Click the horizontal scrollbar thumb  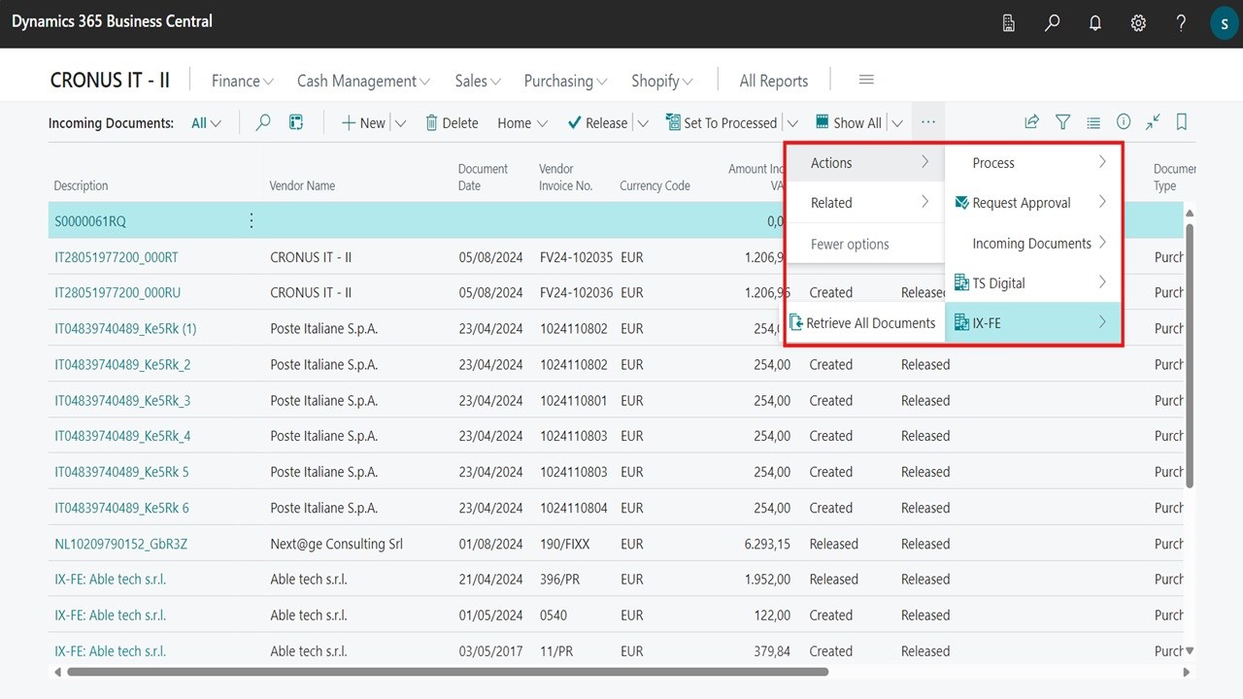(447, 672)
